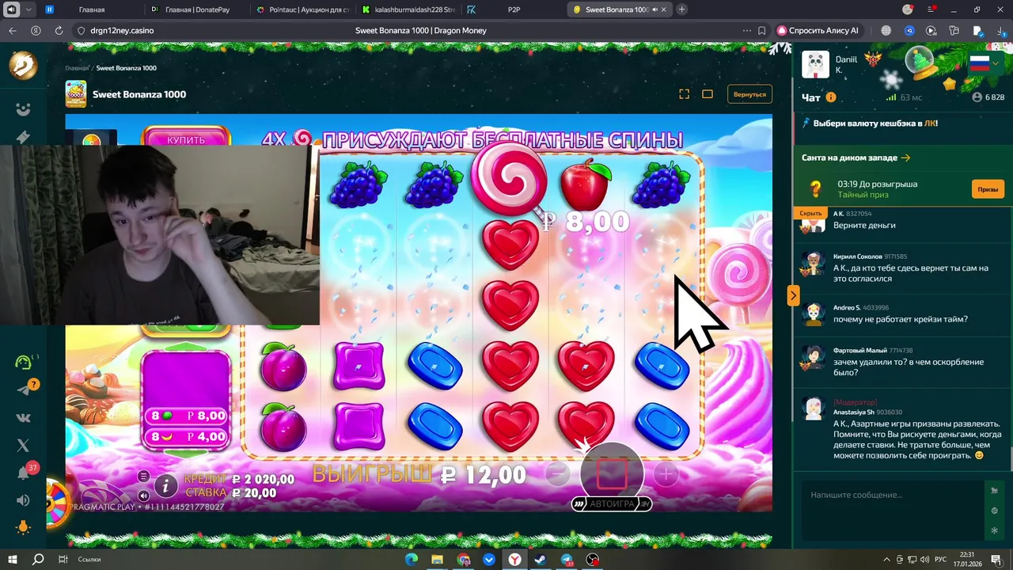Screen dimensions: 1013x570
Task: Stop the spin with center button
Action: [x=612, y=473]
